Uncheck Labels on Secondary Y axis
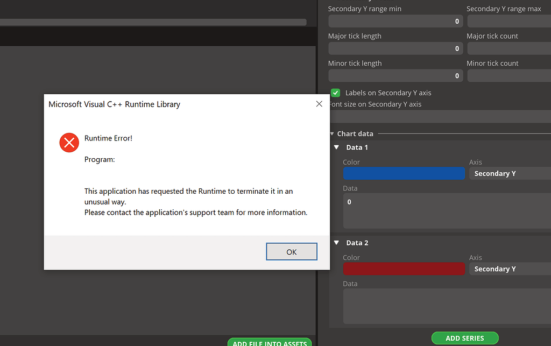 point(336,93)
